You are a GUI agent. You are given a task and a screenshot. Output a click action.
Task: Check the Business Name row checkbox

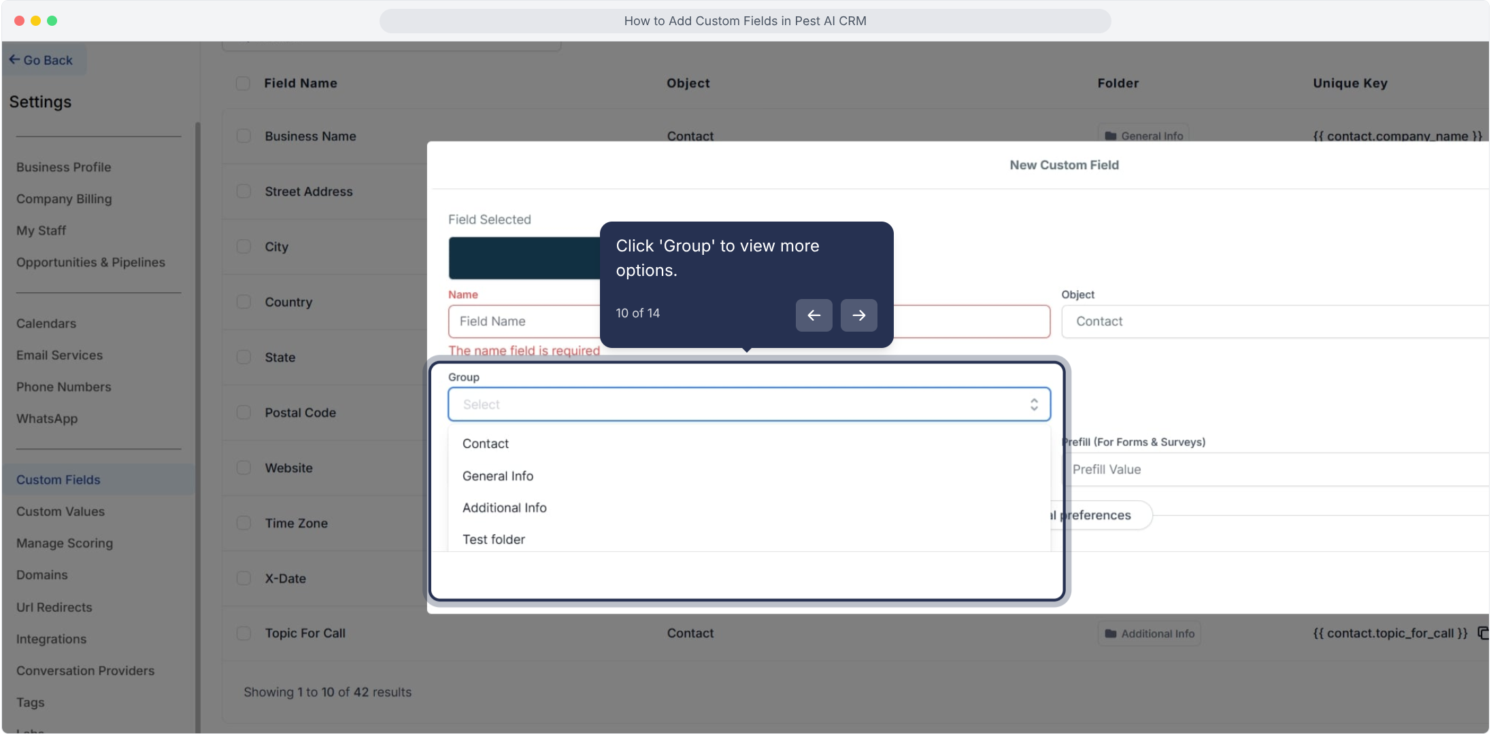[x=244, y=136]
